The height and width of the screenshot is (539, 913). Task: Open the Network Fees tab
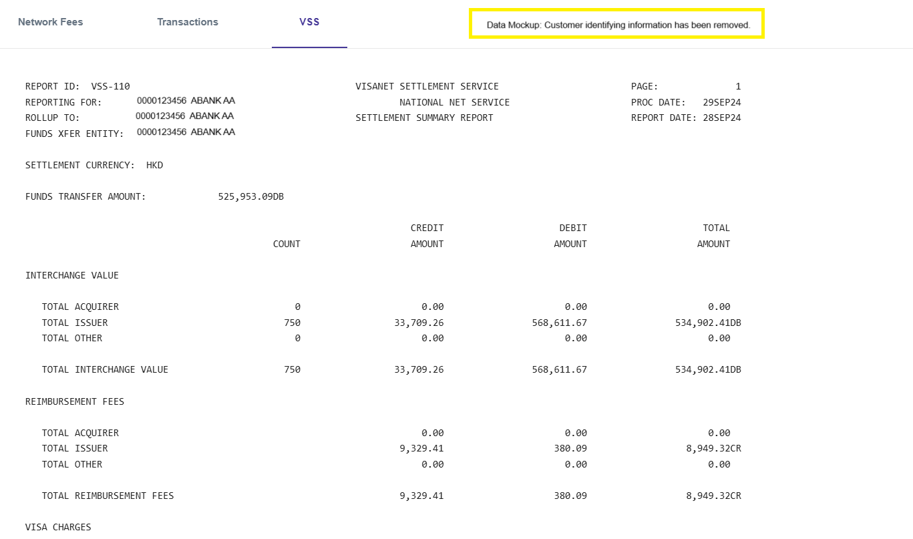(x=51, y=22)
